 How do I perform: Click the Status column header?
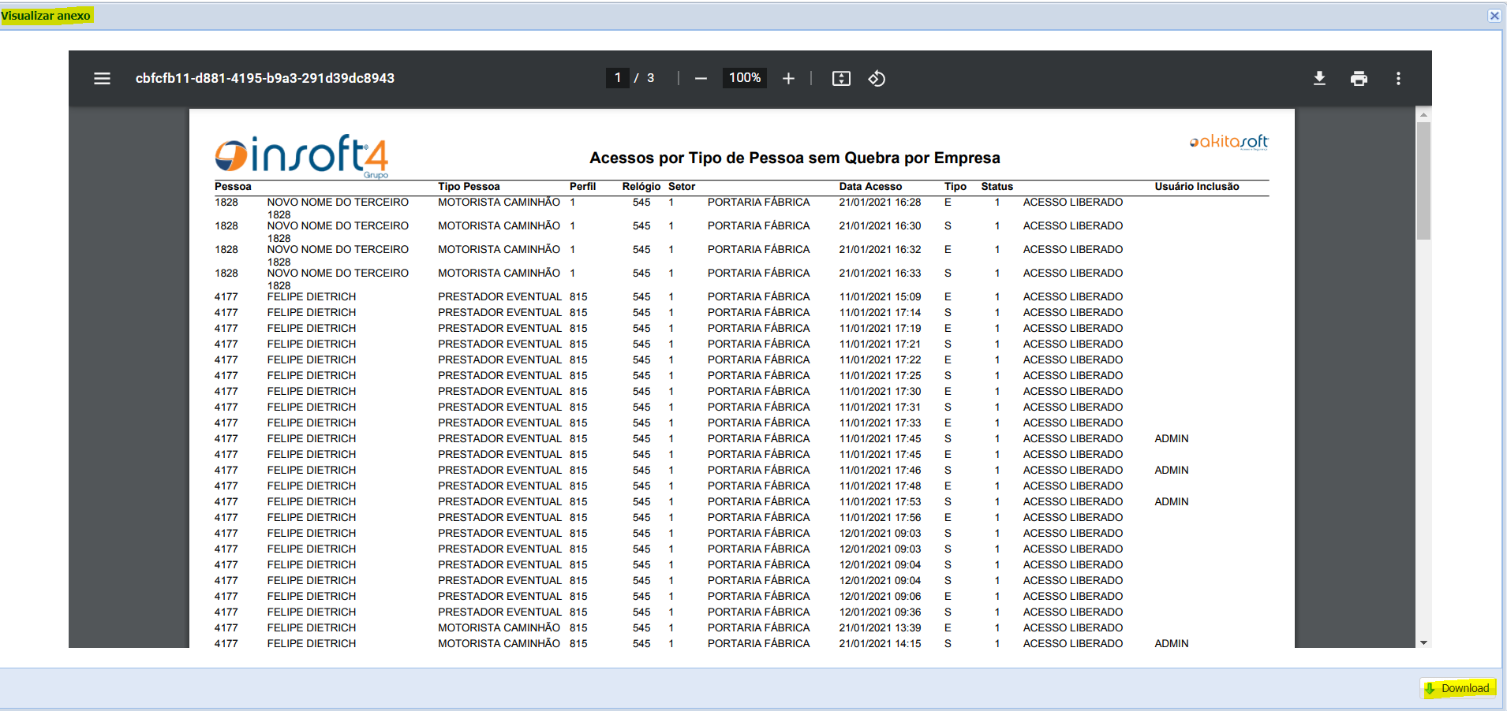(997, 187)
